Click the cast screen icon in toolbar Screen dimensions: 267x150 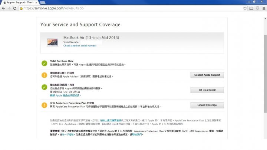251,8
